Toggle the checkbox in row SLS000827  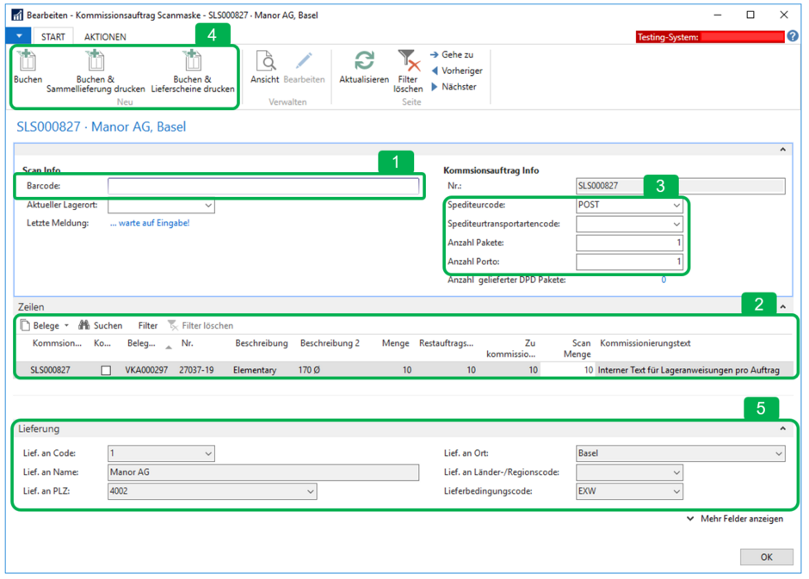pyautogui.click(x=106, y=370)
